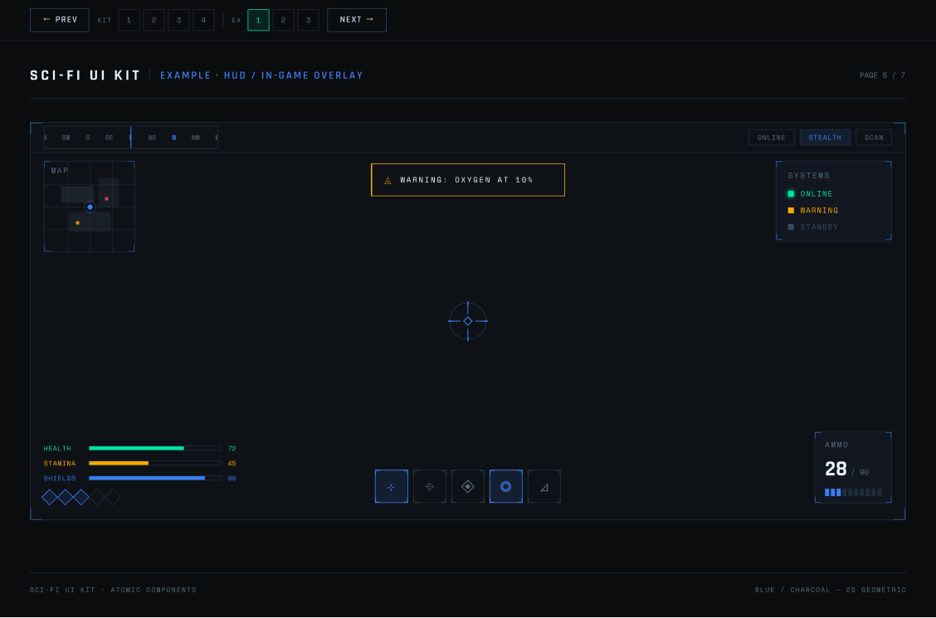Click footer text Blue / Charcoal 2D Geometric
This screenshot has width=936, height=618.
(831, 590)
